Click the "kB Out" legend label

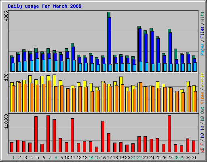[203, 114]
